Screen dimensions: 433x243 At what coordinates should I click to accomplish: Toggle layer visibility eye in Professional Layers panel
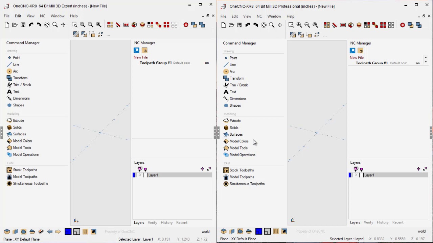click(x=356, y=169)
